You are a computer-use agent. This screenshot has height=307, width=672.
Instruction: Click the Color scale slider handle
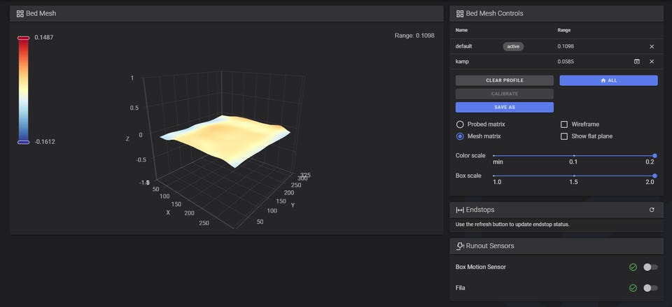coord(654,156)
